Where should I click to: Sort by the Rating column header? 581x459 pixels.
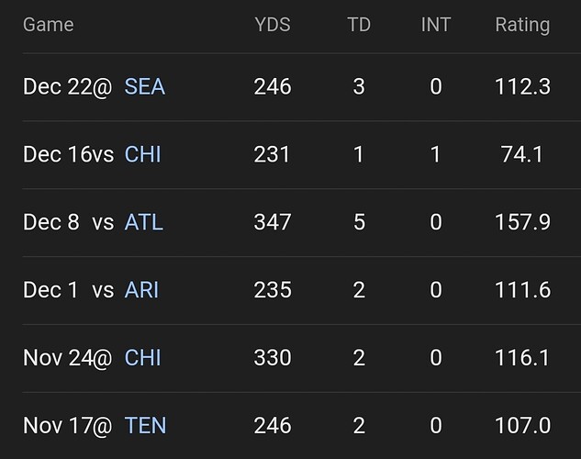click(x=522, y=25)
